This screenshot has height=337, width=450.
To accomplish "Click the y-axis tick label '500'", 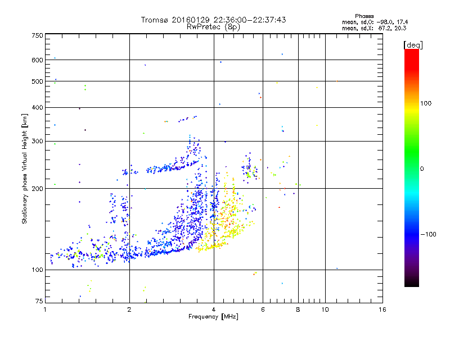I will (x=37, y=81).
